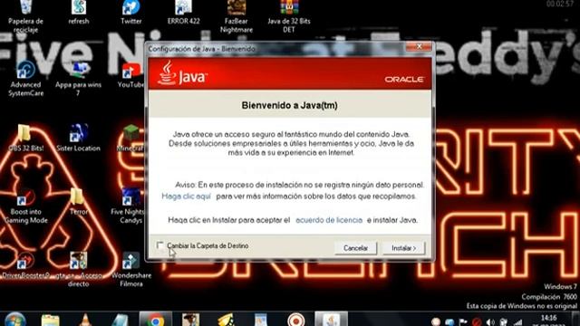Select the Appa para wins 7 icon

[x=79, y=79]
